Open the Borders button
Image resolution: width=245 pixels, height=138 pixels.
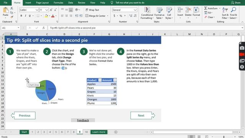click(38, 16)
